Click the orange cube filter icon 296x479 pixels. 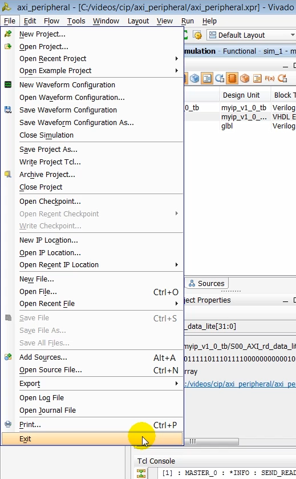click(x=245, y=79)
